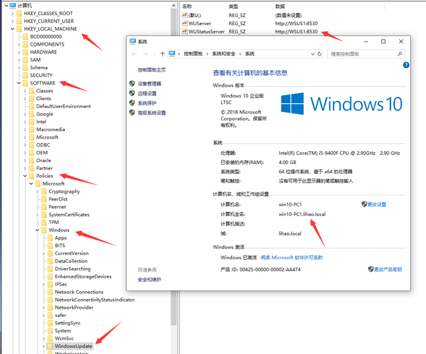Open Device Manager shield link
The width and height of the screenshot is (426, 354).
point(149,84)
